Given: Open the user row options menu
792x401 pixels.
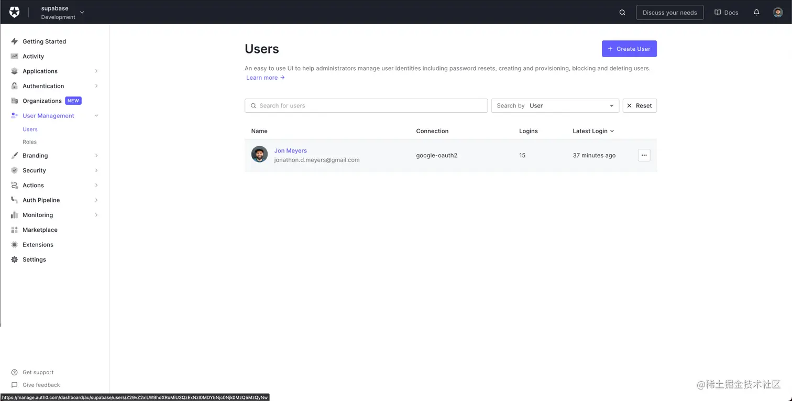Looking at the screenshot, I should [x=644, y=155].
